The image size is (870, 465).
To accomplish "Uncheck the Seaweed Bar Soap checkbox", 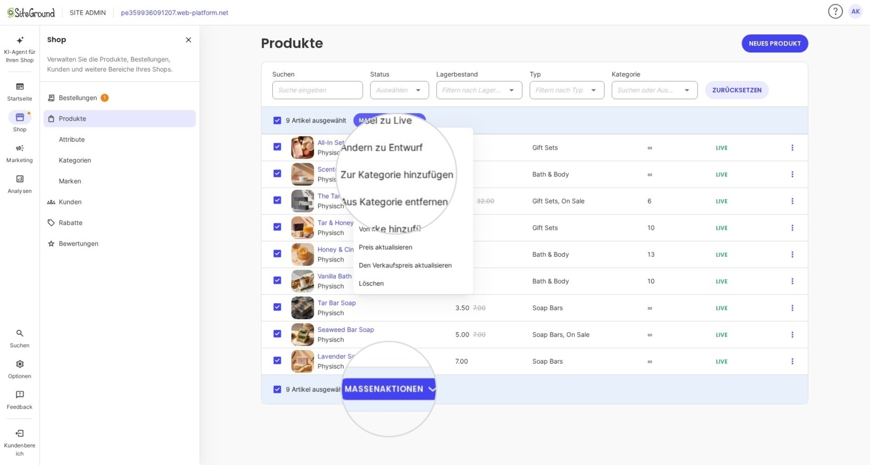I will 277,334.
